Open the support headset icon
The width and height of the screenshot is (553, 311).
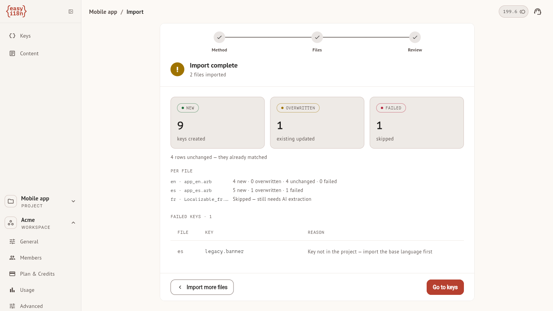pyautogui.click(x=538, y=12)
